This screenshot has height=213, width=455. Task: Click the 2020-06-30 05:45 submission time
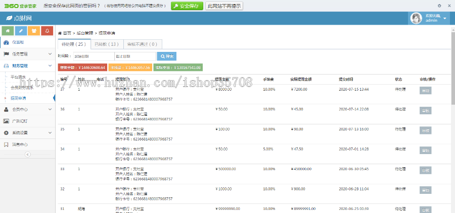pos(354,169)
